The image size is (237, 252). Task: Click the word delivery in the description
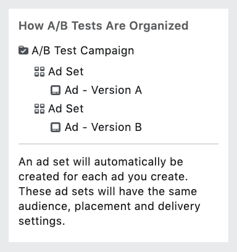[x=179, y=206]
